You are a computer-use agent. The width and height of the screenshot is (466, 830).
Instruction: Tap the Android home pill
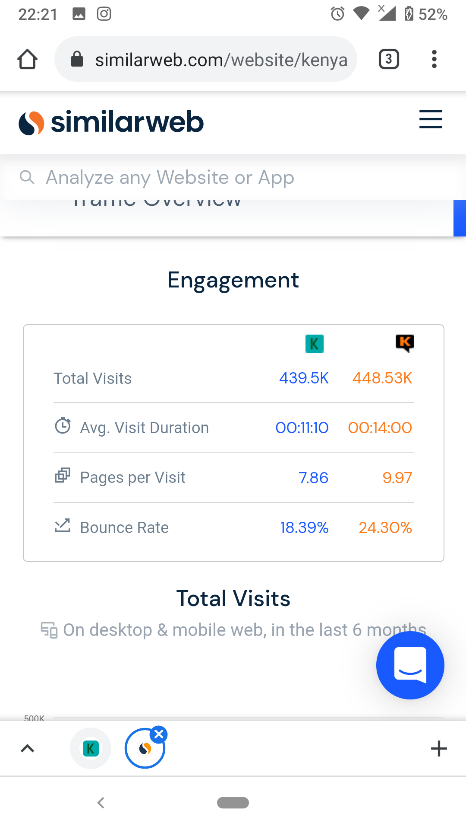[x=233, y=803]
